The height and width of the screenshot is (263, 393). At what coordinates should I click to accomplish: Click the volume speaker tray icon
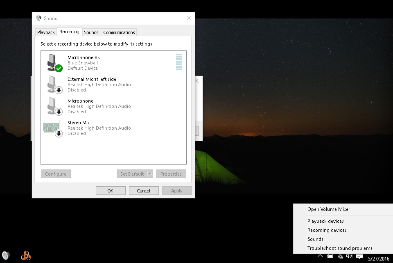(349, 256)
